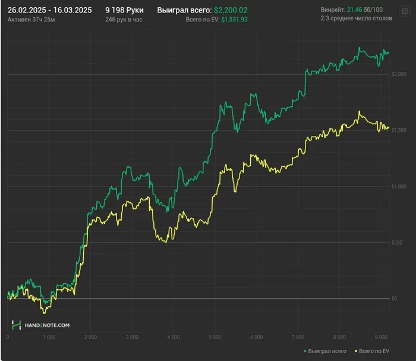Click the 9 198 Руки hands count
The height and width of the screenshot is (361, 416).
[x=124, y=10]
